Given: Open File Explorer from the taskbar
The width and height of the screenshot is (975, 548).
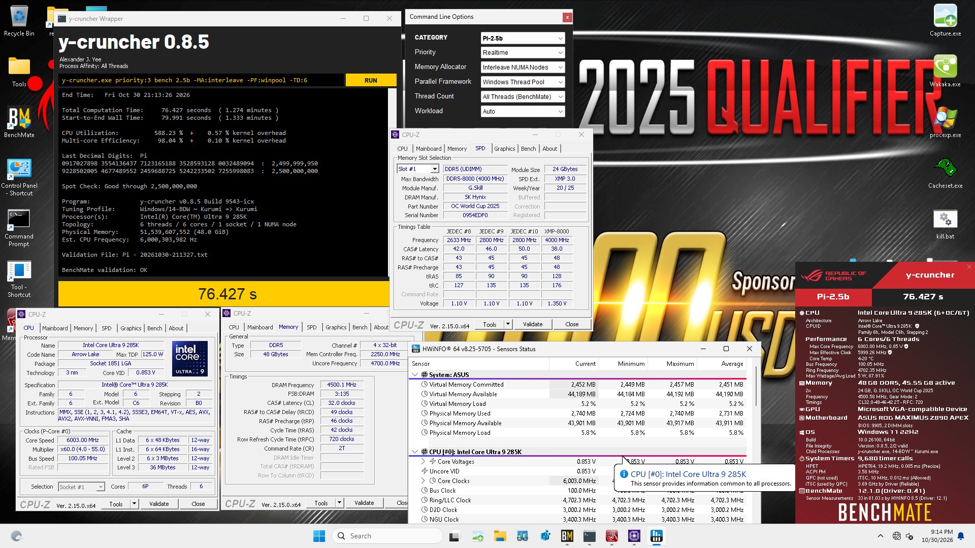Looking at the screenshot, I should pyautogui.click(x=500, y=536).
